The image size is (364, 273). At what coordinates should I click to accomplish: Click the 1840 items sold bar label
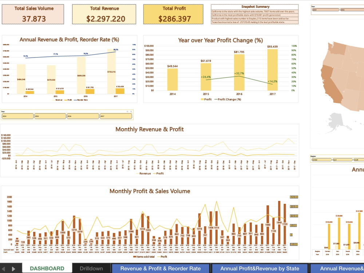[x=279, y=222]
